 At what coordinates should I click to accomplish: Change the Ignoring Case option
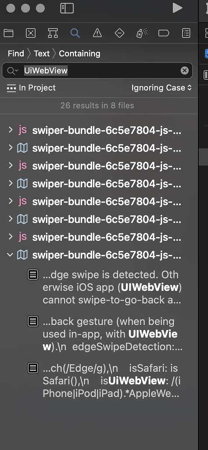point(161,88)
